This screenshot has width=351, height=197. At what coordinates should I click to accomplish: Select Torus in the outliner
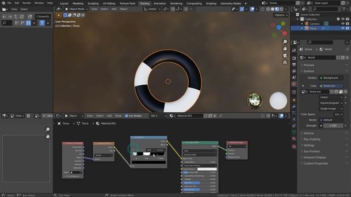pyautogui.click(x=313, y=28)
